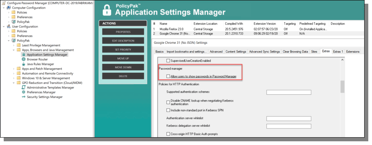Open Advanced Sync Settings tab
Viewport: 372px width, 145px height.
click(x=264, y=52)
